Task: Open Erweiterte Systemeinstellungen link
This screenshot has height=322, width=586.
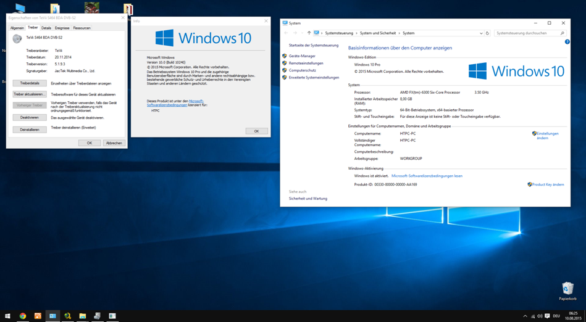Action: tap(314, 77)
